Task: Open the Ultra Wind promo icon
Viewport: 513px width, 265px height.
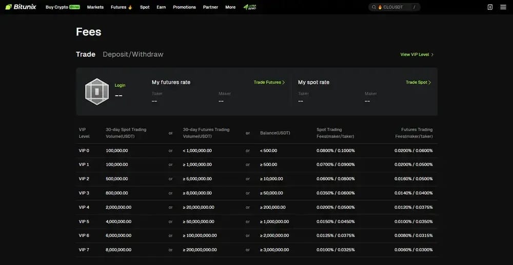Action: (250, 7)
